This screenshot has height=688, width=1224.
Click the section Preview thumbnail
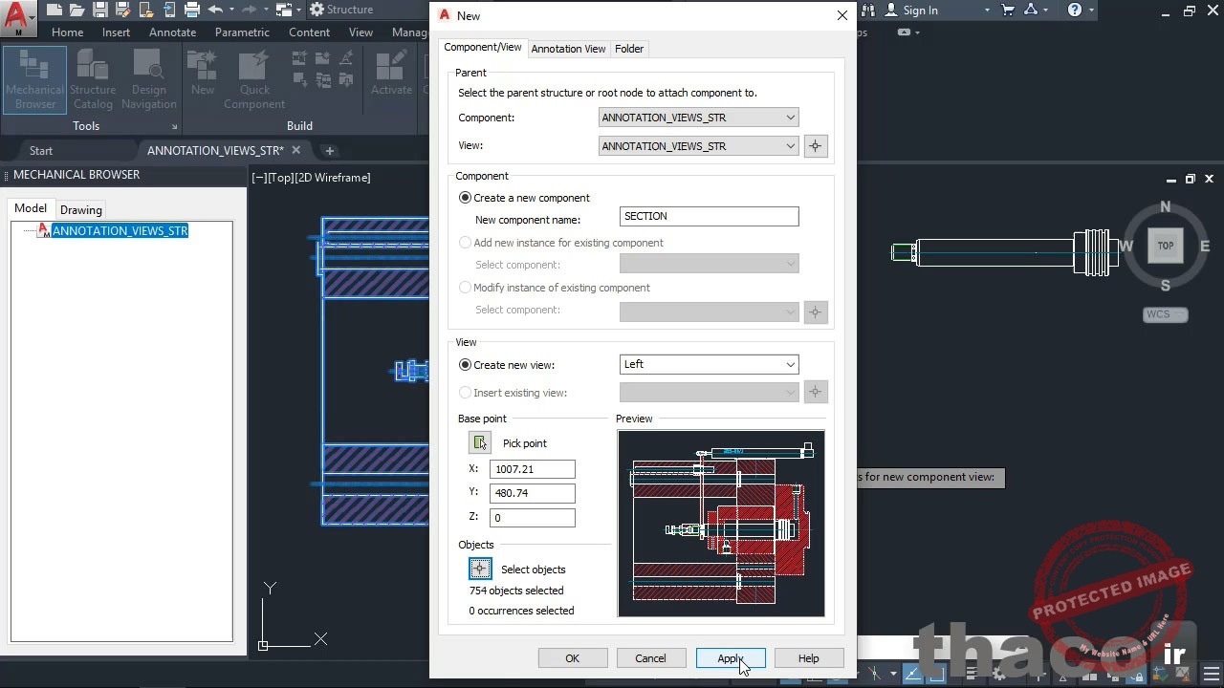pos(721,524)
